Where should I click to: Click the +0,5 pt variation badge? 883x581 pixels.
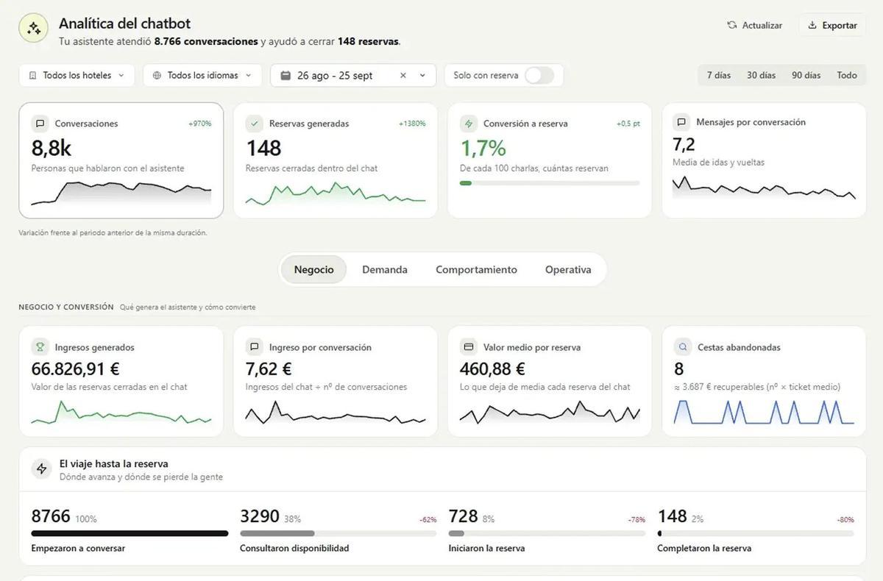click(x=628, y=124)
